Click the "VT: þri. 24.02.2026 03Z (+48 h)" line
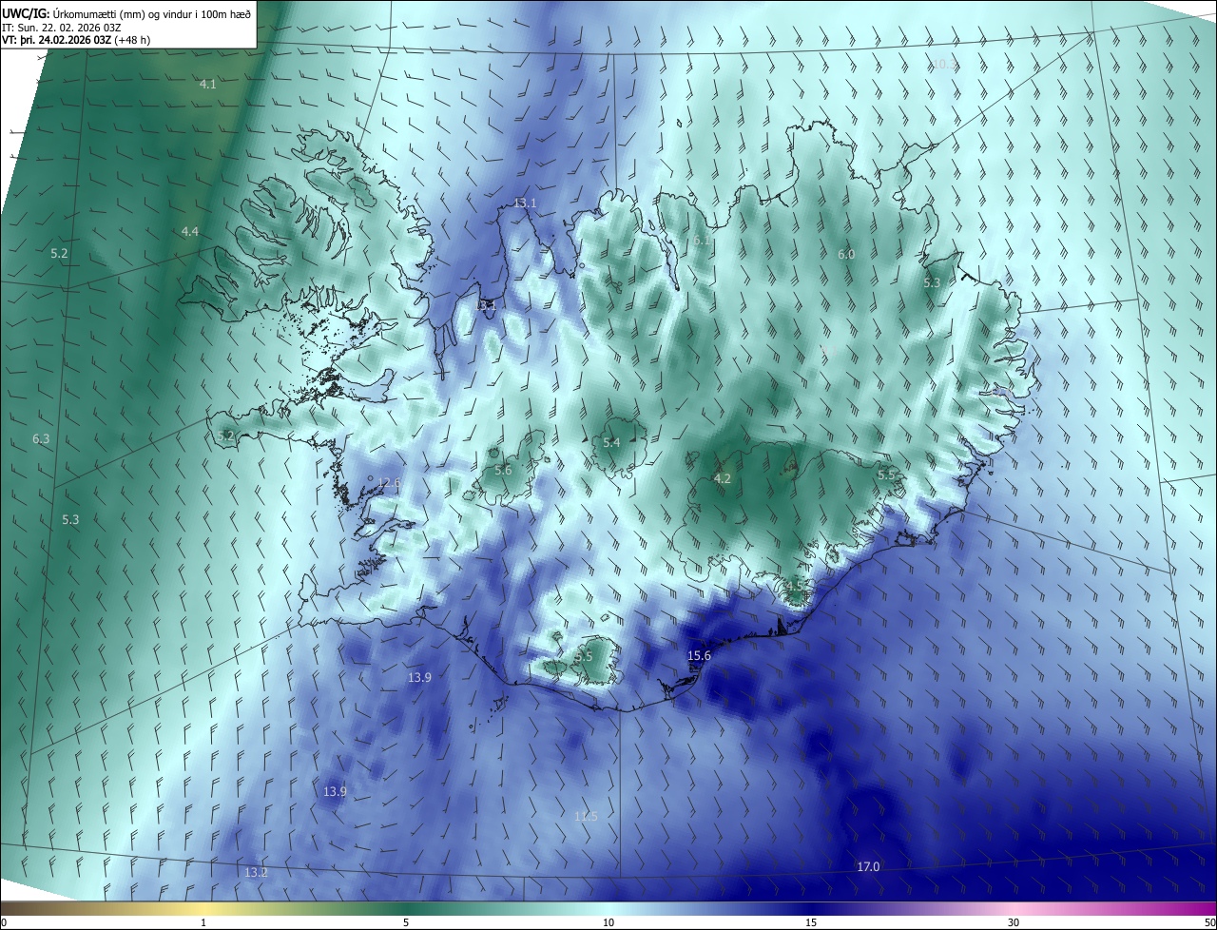This screenshot has width=1217, height=930. click(x=76, y=40)
